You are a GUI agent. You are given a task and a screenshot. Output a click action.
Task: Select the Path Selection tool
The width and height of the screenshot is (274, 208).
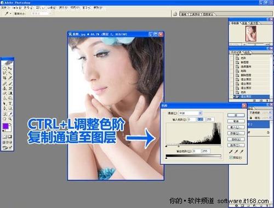click(4, 103)
